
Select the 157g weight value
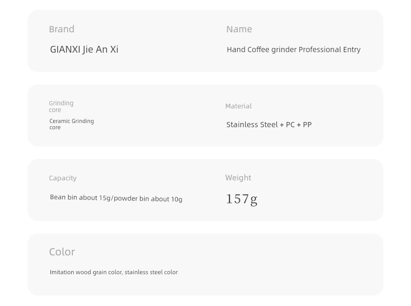tap(242, 199)
